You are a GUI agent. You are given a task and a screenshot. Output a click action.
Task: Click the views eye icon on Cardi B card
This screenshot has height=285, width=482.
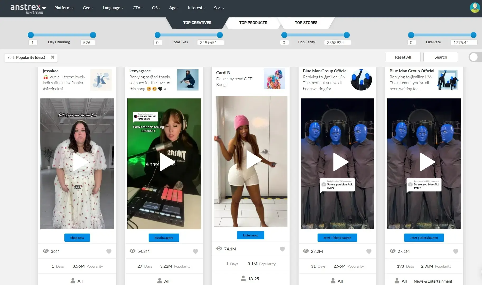(219, 249)
